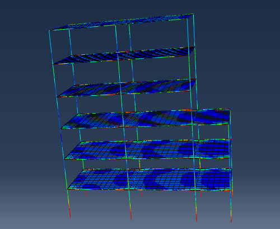
Task: Pick front-left corner of the lowest slab
Action: 68,189
